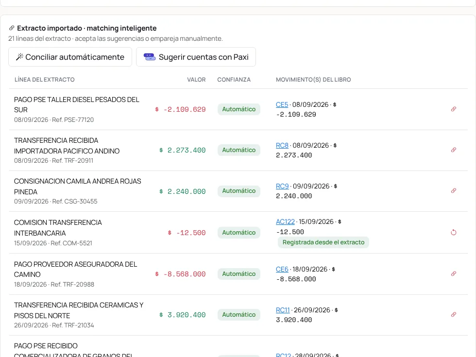Open the CE6 ledger entry link

tap(282, 269)
